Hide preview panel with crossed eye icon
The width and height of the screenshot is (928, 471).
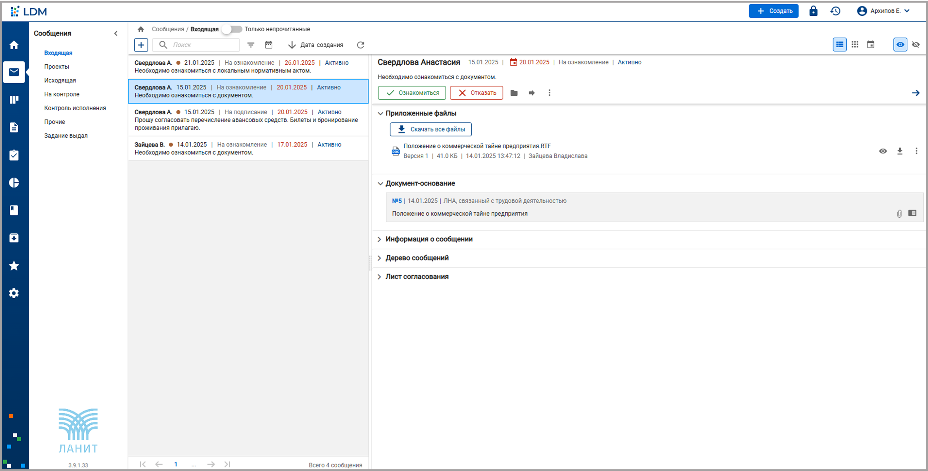pyautogui.click(x=916, y=45)
